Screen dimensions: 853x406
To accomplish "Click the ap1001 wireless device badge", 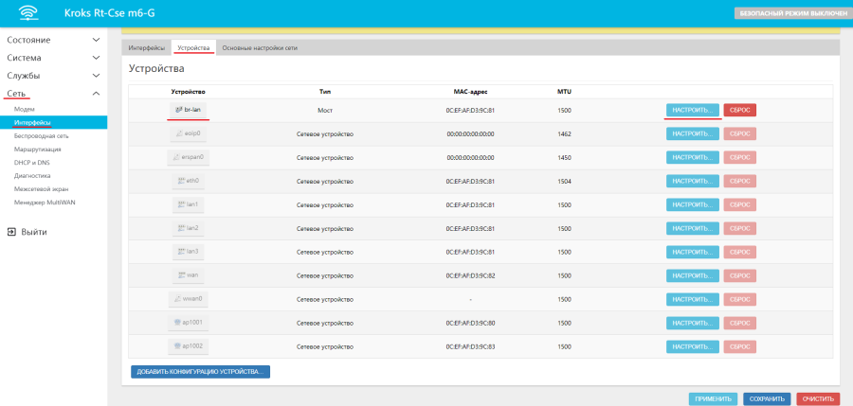I will (189, 323).
